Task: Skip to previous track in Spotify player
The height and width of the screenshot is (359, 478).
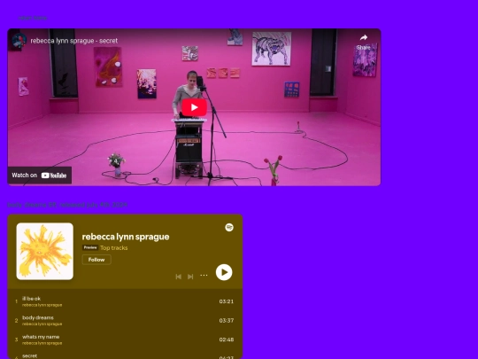Action: click(179, 277)
